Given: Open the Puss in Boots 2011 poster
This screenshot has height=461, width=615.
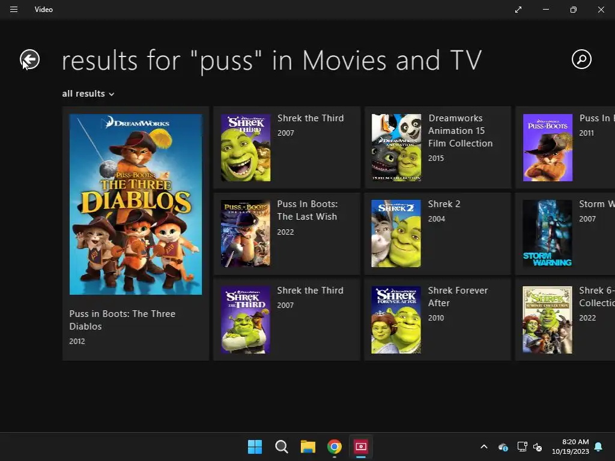Looking at the screenshot, I should [548, 148].
